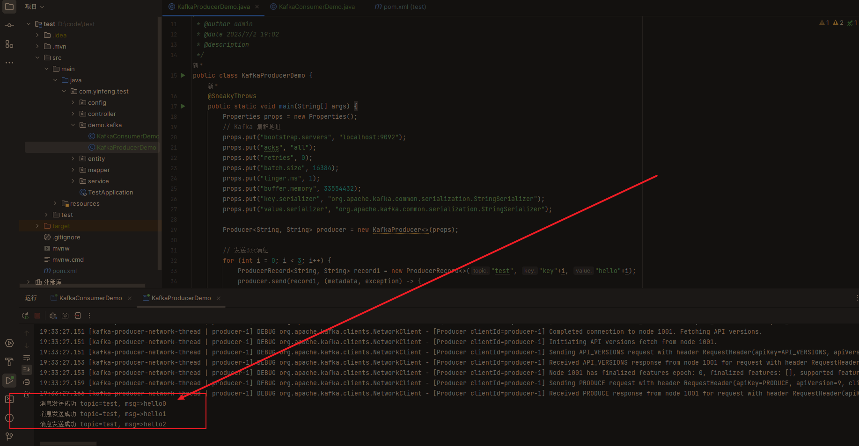Click the down arrow in console gutter
The height and width of the screenshot is (446, 859).
pyautogui.click(x=27, y=345)
